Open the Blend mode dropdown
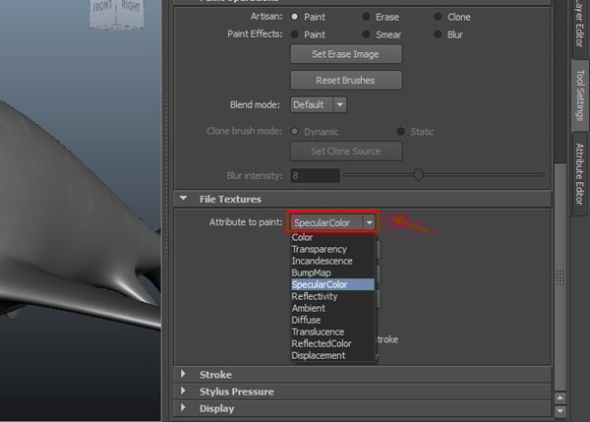 tap(319, 104)
